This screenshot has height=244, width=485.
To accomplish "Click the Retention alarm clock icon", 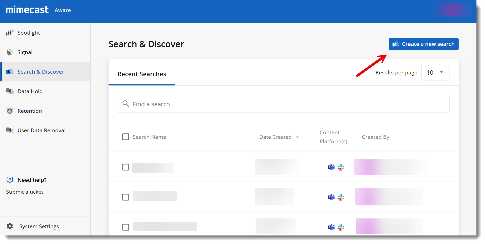I will (x=10, y=111).
